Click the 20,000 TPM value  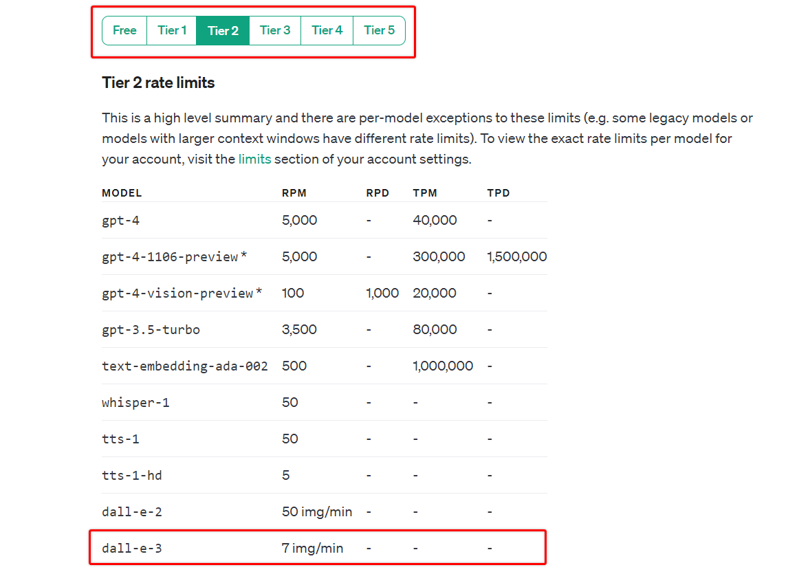(435, 294)
